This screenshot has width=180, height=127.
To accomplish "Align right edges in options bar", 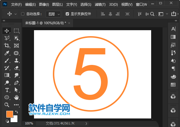I will click(118, 14).
